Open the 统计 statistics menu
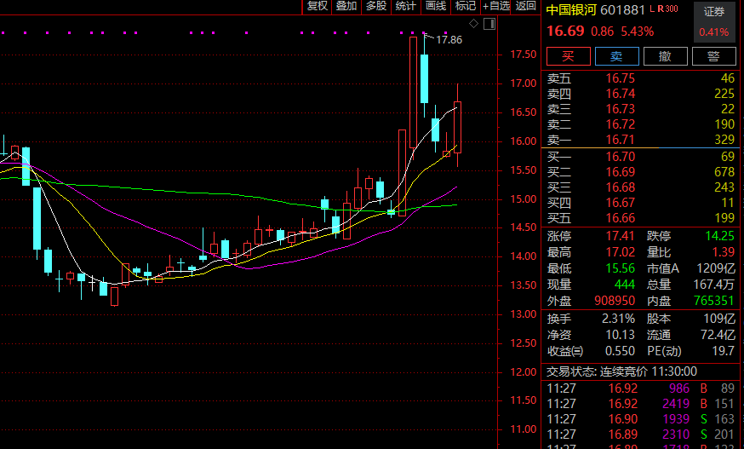This screenshot has height=449, width=744. [406, 6]
